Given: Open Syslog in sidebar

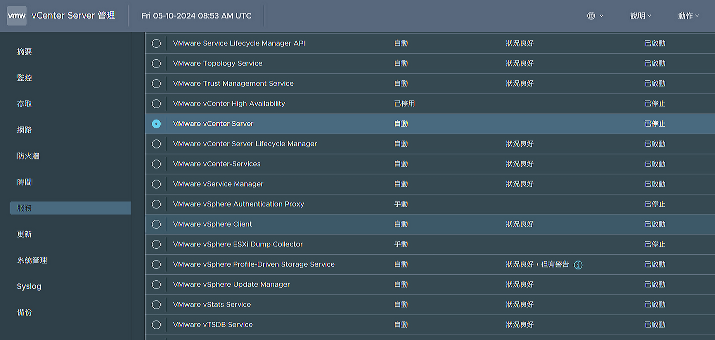Looking at the screenshot, I should pyautogui.click(x=29, y=286).
